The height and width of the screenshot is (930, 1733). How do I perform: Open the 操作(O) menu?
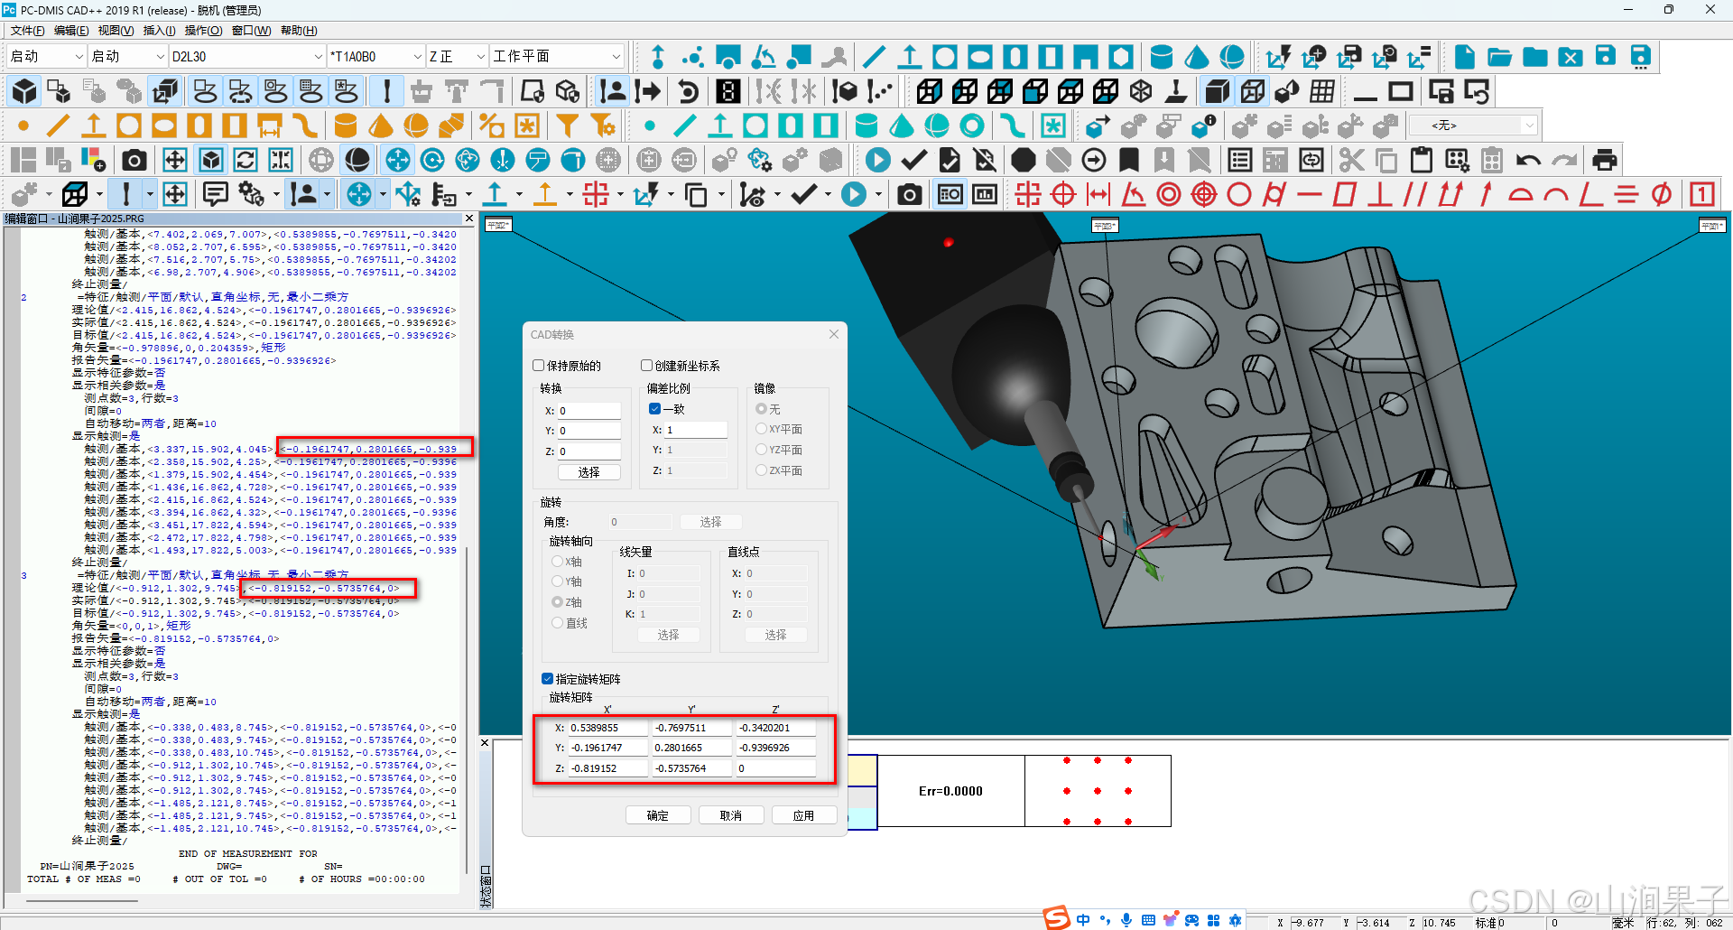coord(203,31)
